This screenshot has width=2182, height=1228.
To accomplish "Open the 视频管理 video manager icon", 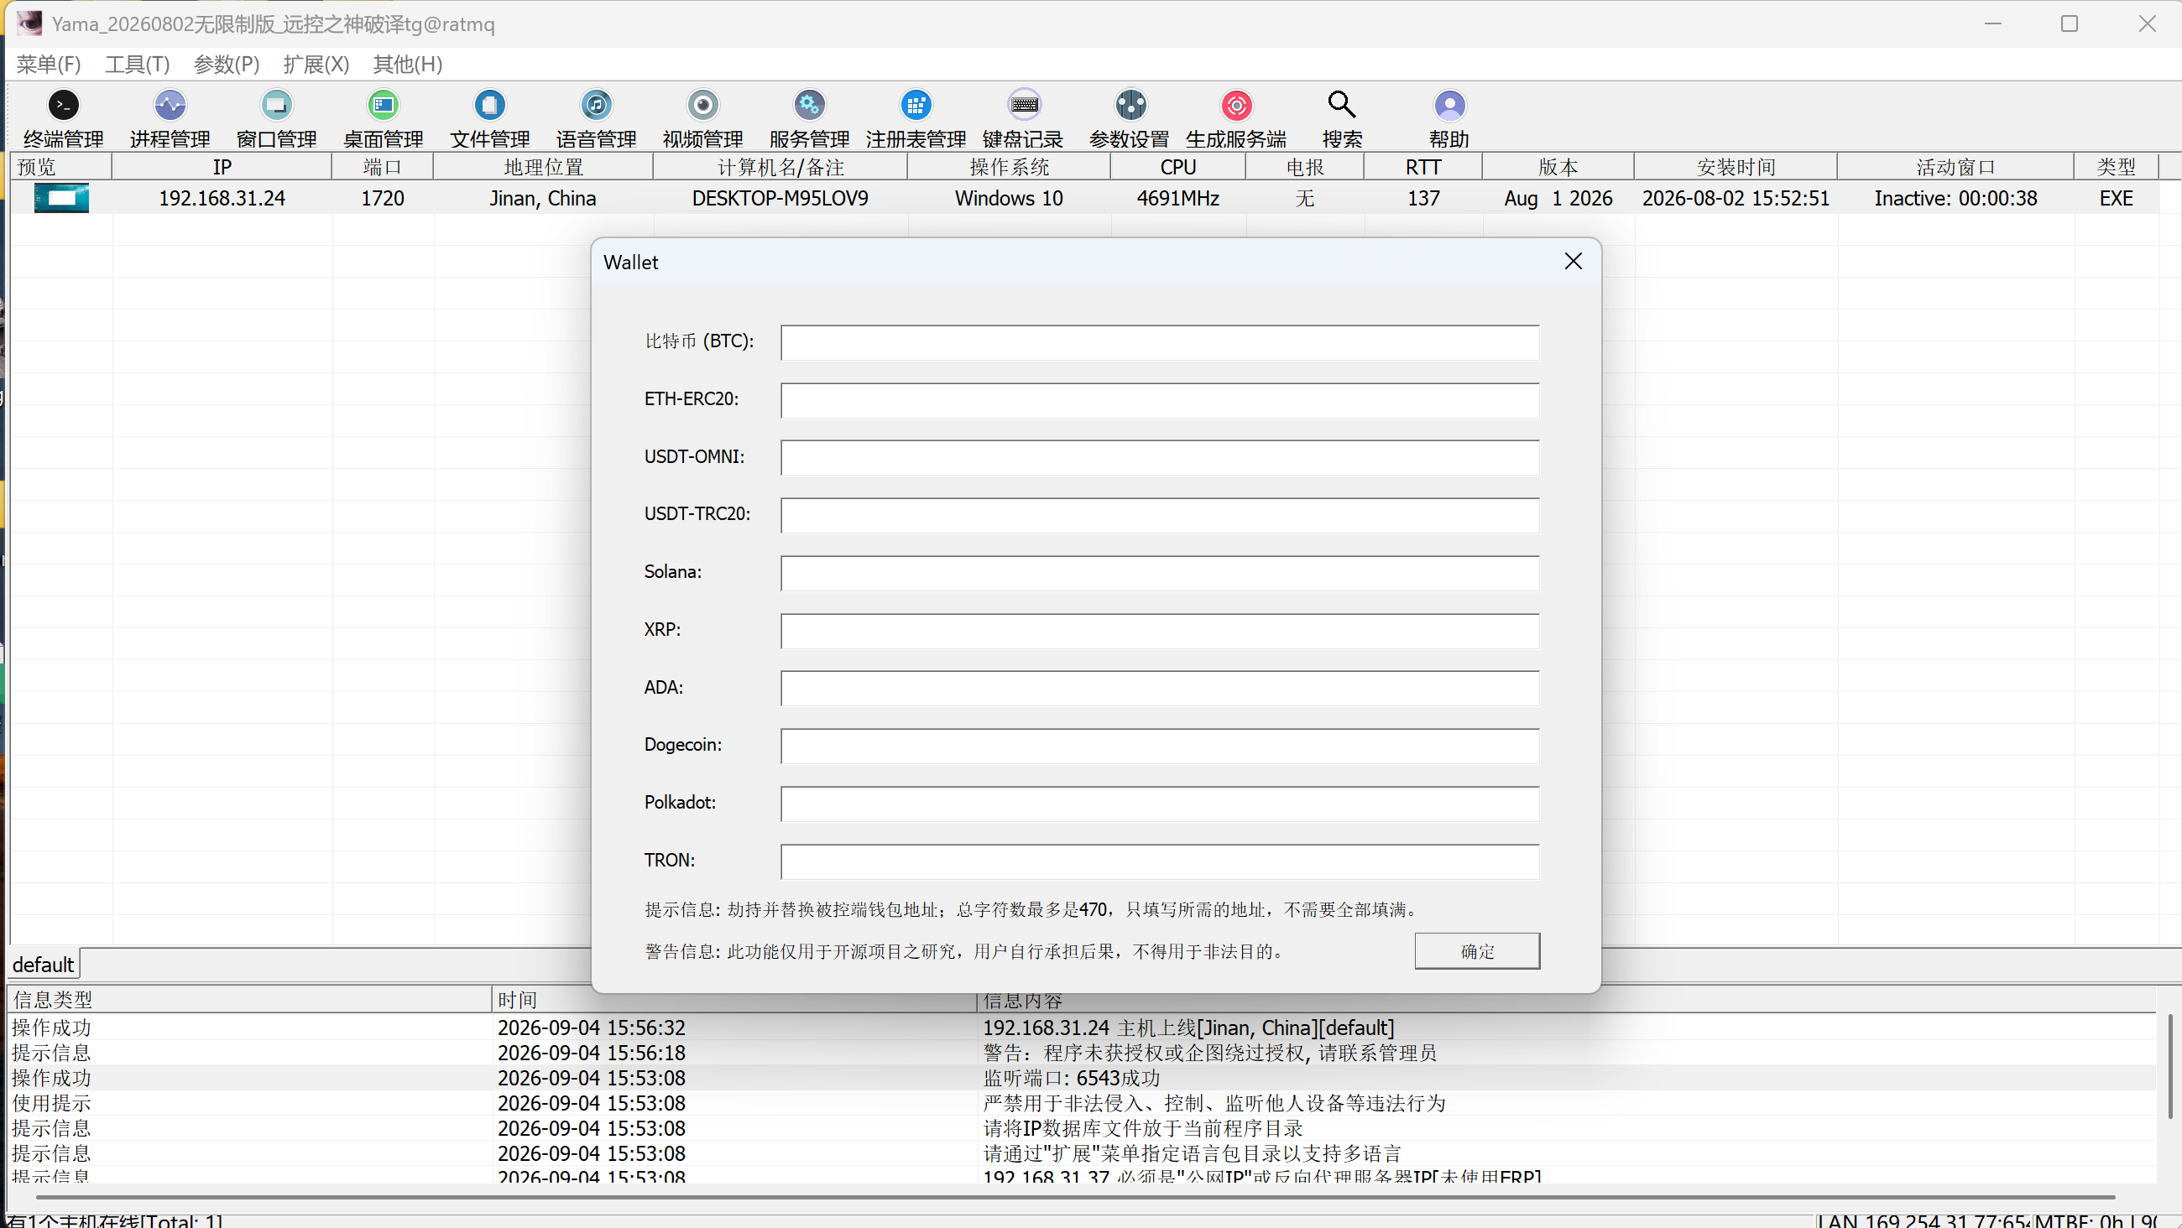I will click(x=703, y=106).
